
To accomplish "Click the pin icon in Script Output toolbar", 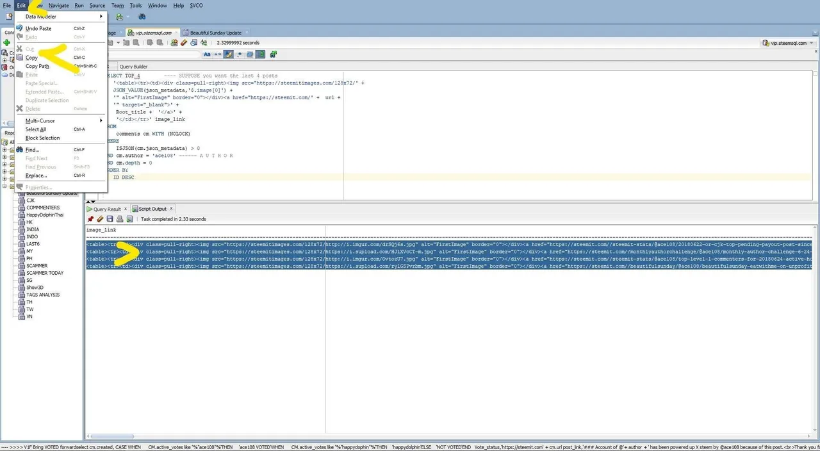I will [x=90, y=219].
